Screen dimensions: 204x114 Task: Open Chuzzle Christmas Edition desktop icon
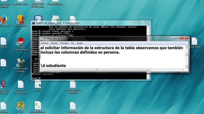click(x=21, y=41)
